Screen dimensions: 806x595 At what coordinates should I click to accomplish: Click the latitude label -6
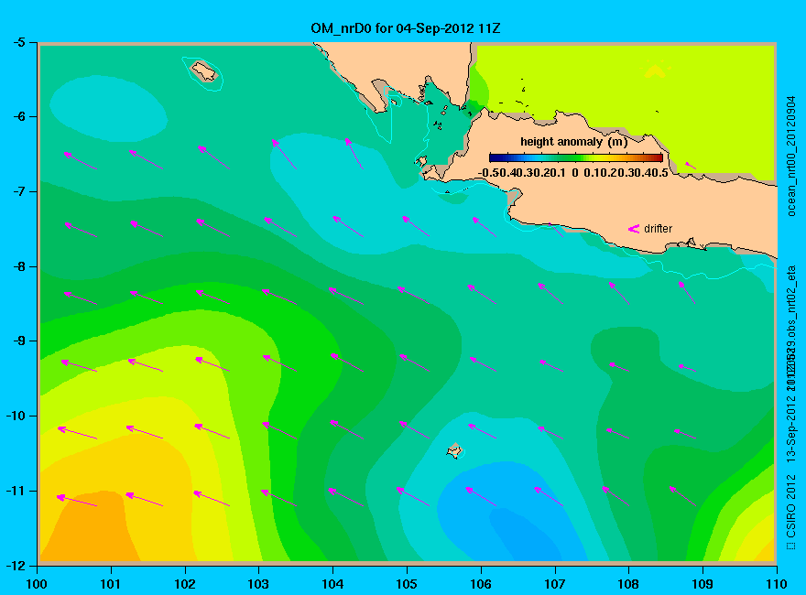click(18, 116)
